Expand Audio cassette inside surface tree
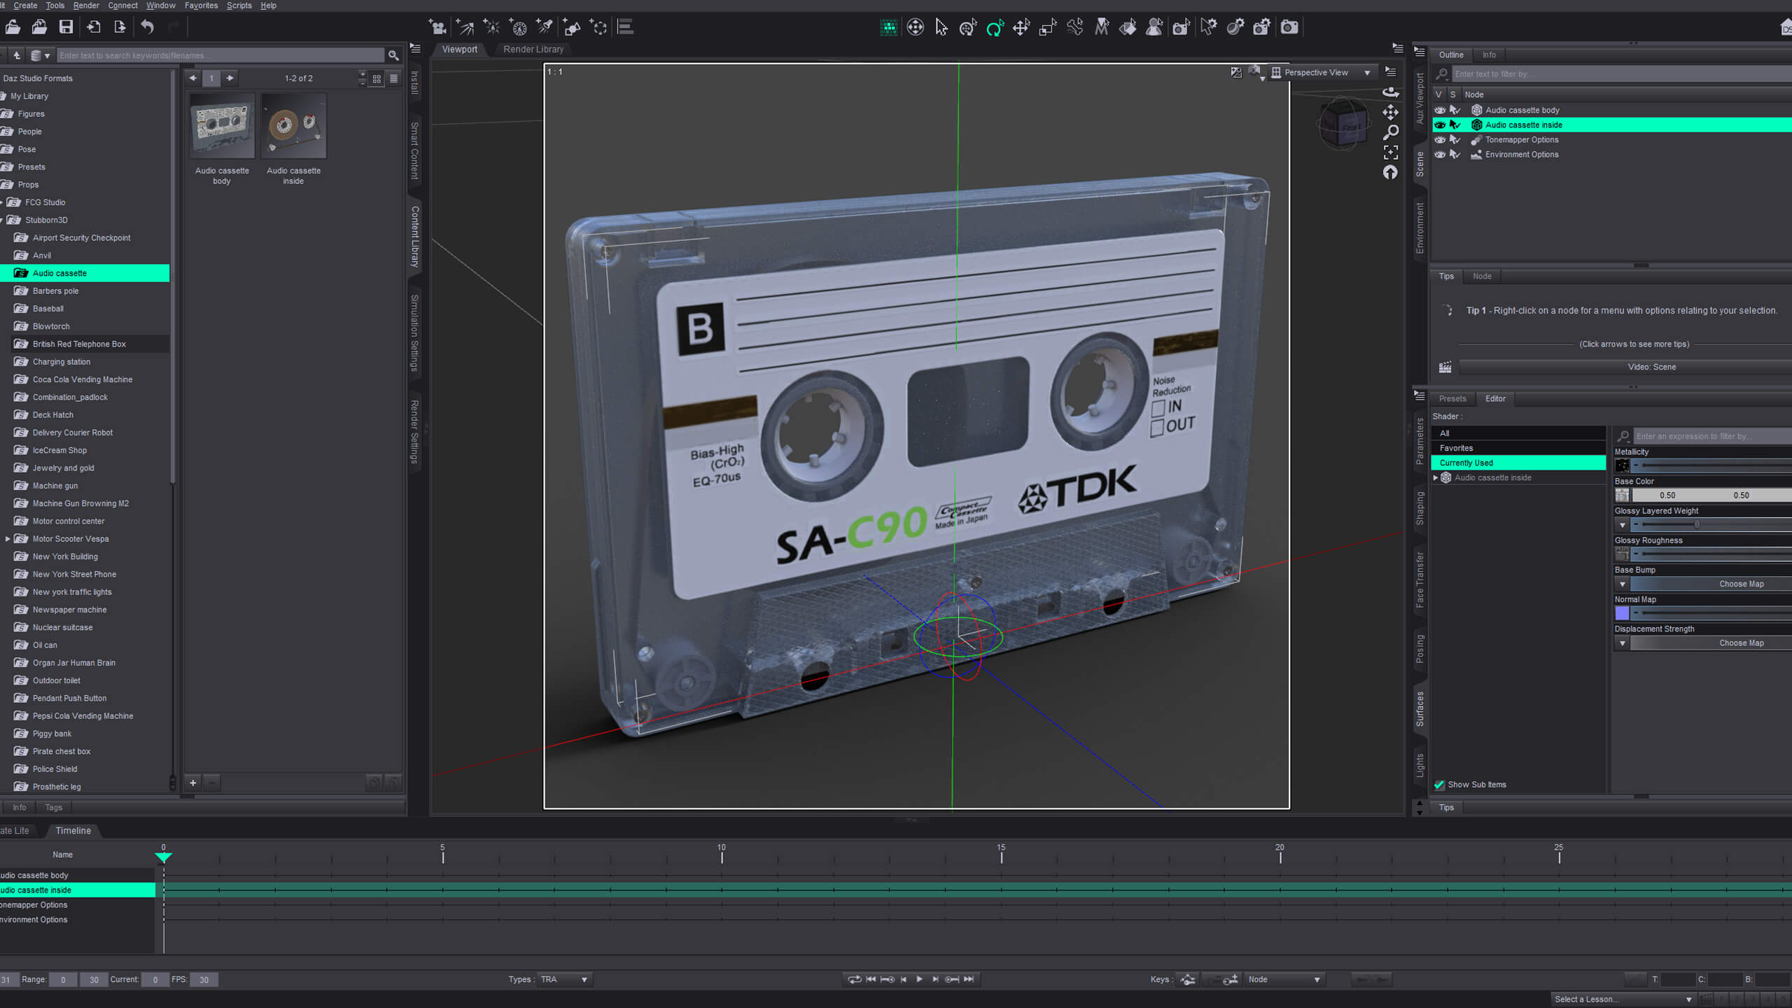The height and width of the screenshot is (1008, 1792). click(x=1436, y=477)
